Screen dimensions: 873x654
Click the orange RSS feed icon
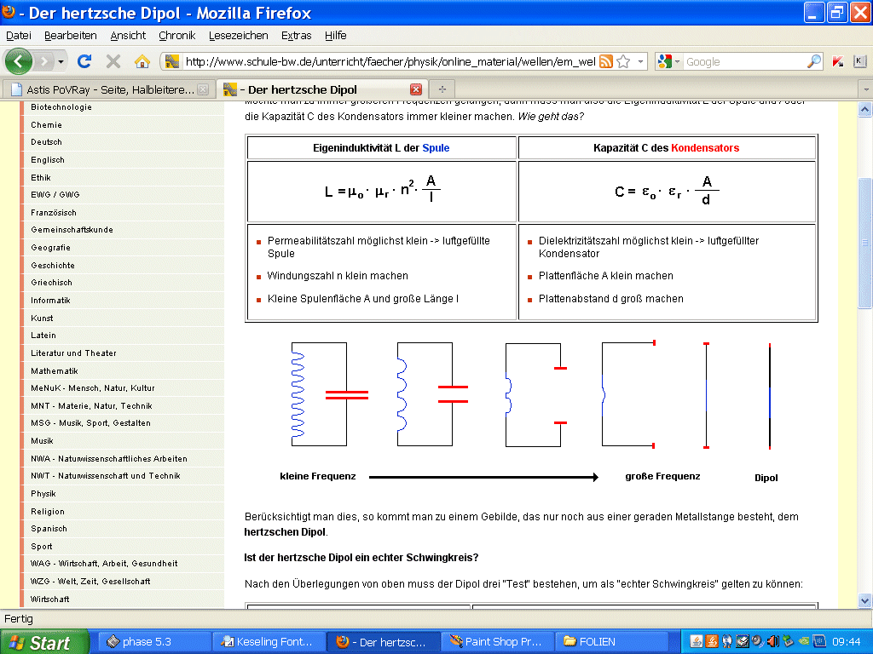(x=606, y=61)
